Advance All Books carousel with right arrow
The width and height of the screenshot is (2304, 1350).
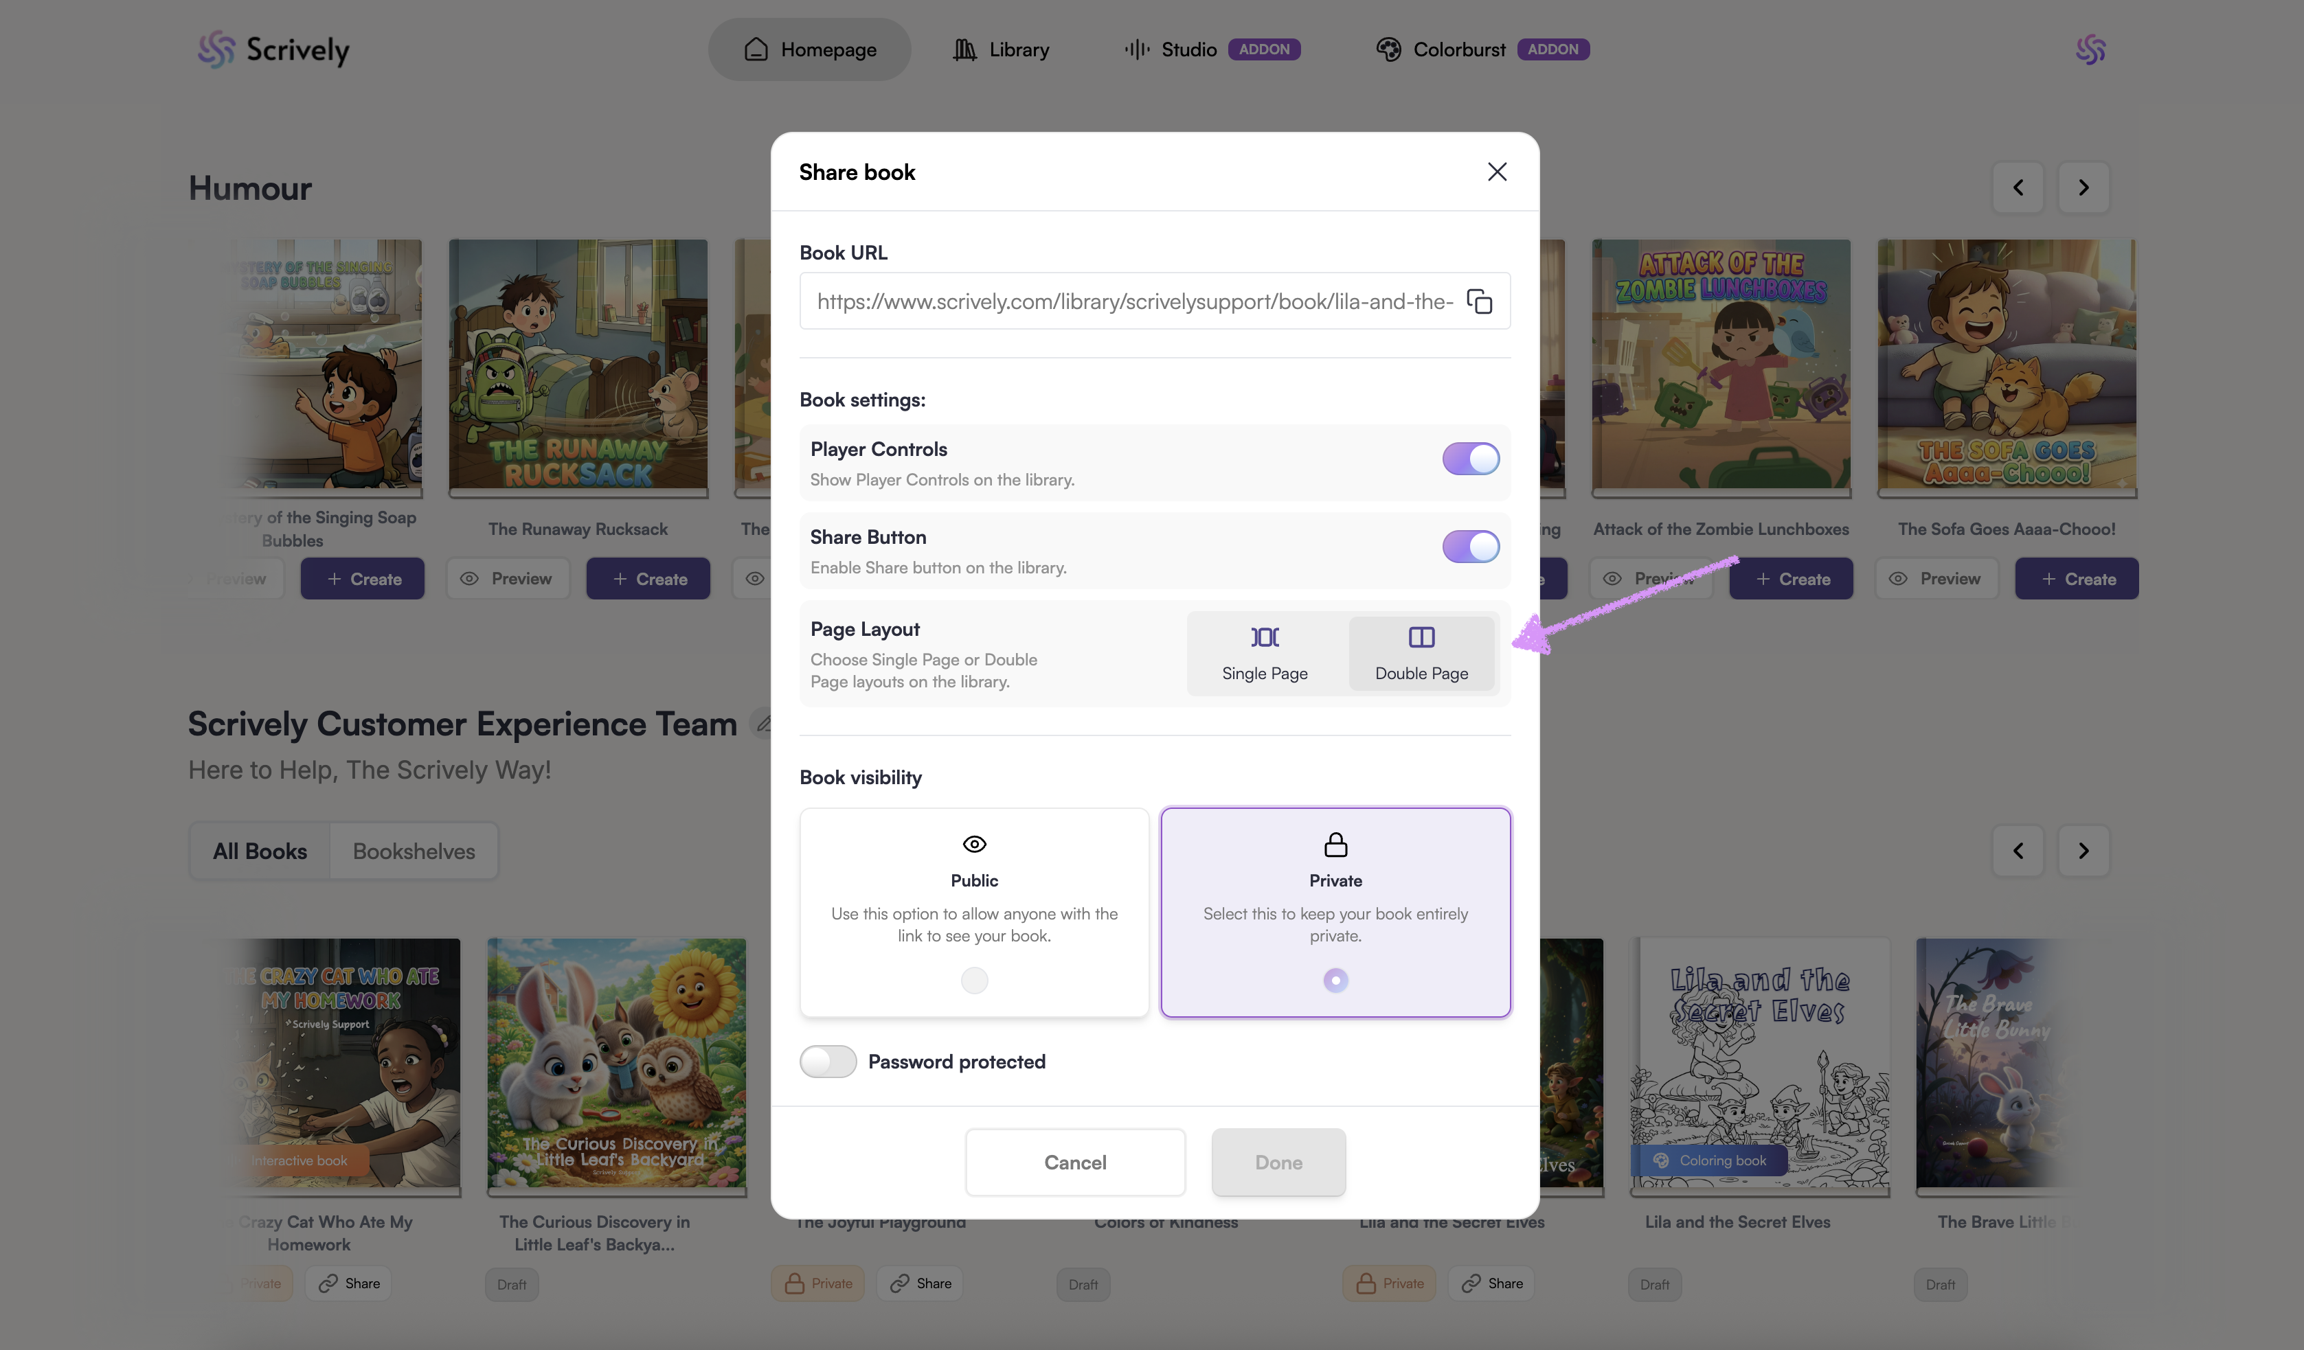click(x=2083, y=851)
